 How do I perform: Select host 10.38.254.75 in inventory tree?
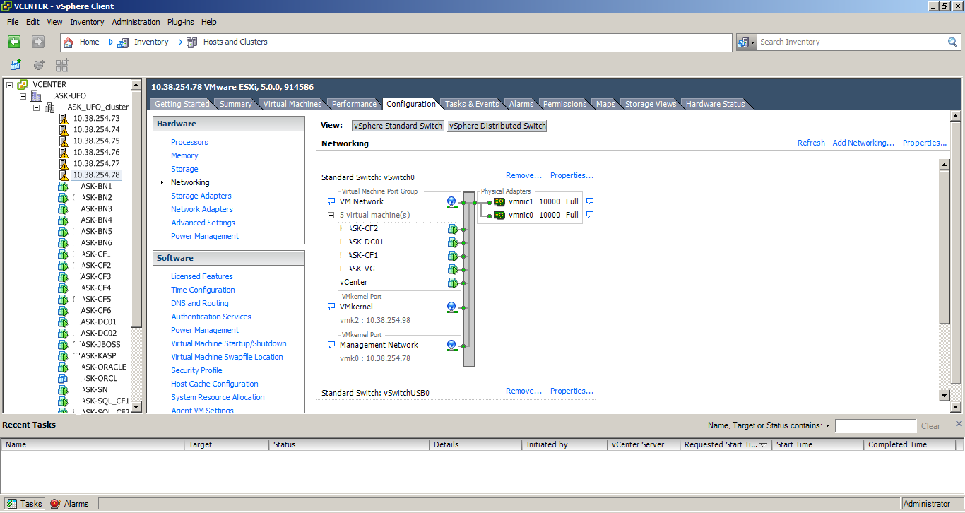[x=96, y=141]
